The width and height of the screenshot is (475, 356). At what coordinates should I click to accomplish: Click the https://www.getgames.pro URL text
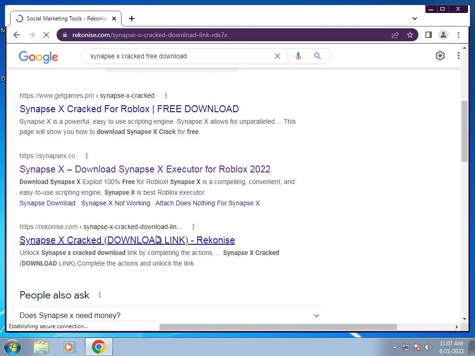point(57,95)
